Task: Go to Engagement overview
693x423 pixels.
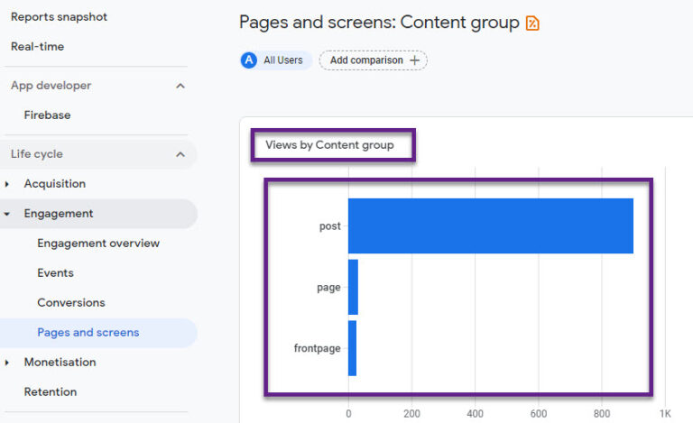Action: tap(98, 244)
